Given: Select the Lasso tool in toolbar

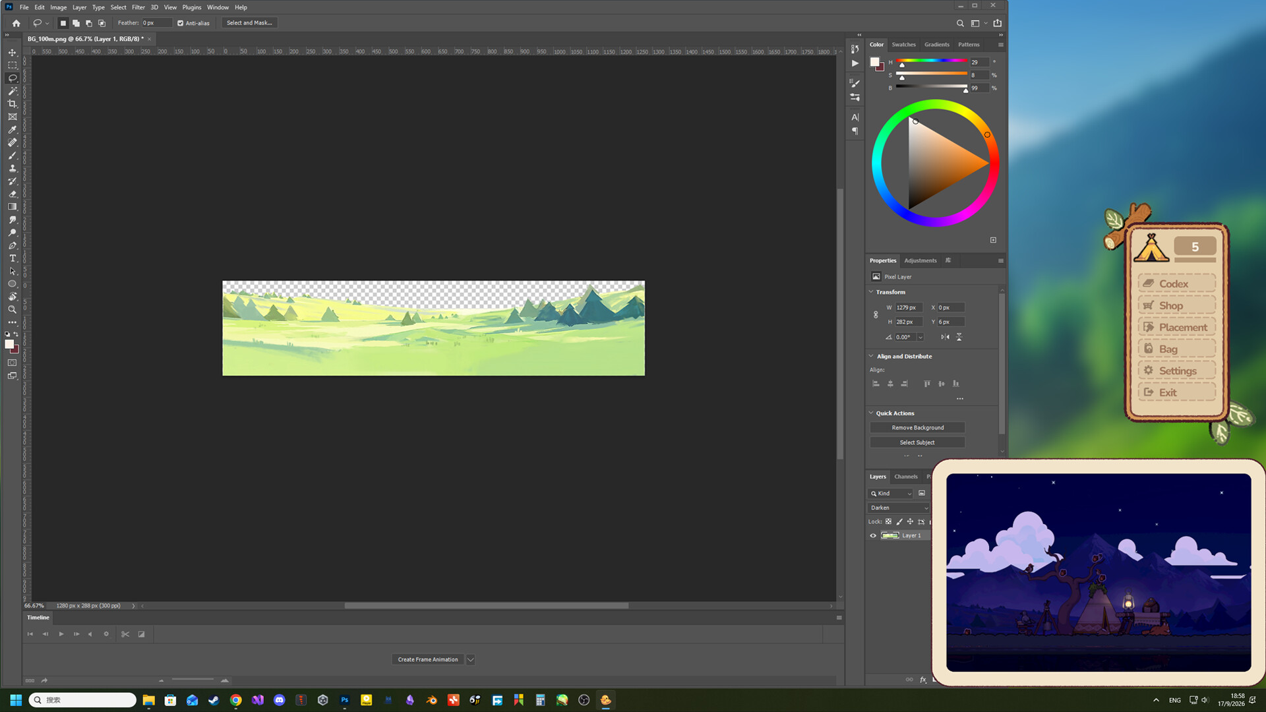Looking at the screenshot, I should coord(12,78).
